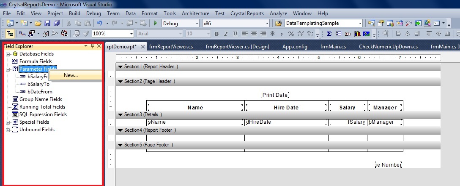The width and height of the screenshot is (460, 186).
Task: Switch to frmReportViewer.cs tab
Action: pos(171,47)
